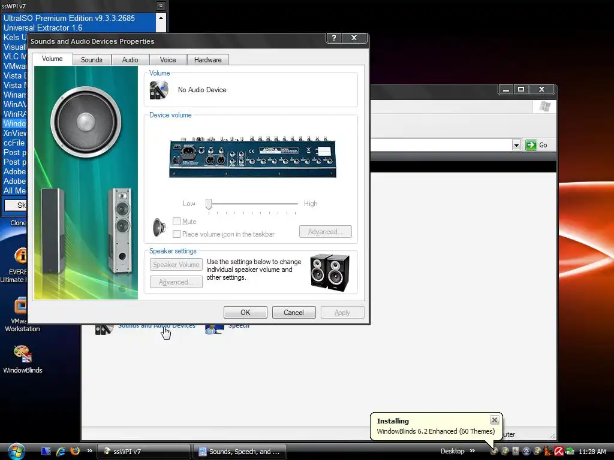Open the Voice tab
614x460 pixels.
(x=168, y=59)
